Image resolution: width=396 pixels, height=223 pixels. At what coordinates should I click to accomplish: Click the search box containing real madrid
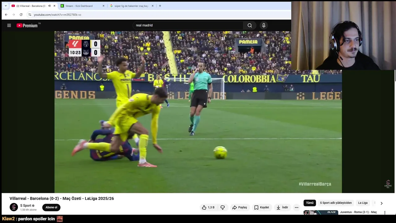pyautogui.click(x=188, y=25)
